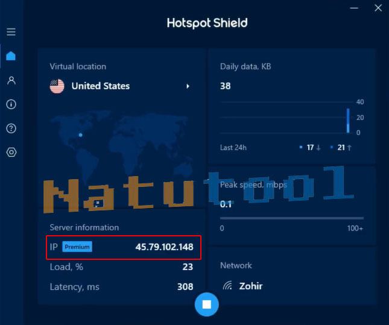This screenshot has height=325, width=389.
Task: Click the upload count 21
Action: pos(341,148)
